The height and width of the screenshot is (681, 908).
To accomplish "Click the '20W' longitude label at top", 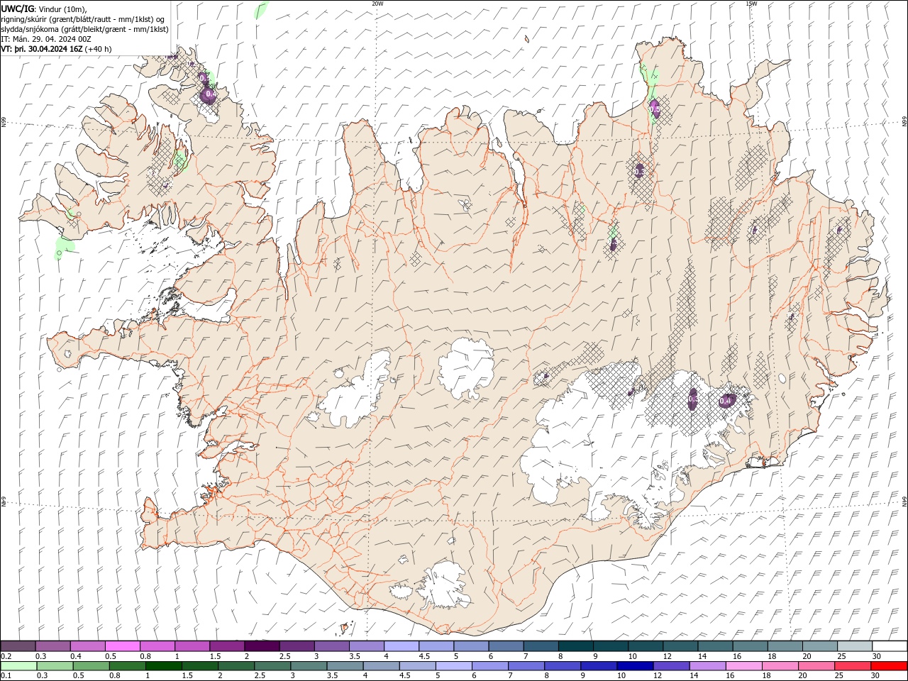I will pyautogui.click(x=377, y=4).
